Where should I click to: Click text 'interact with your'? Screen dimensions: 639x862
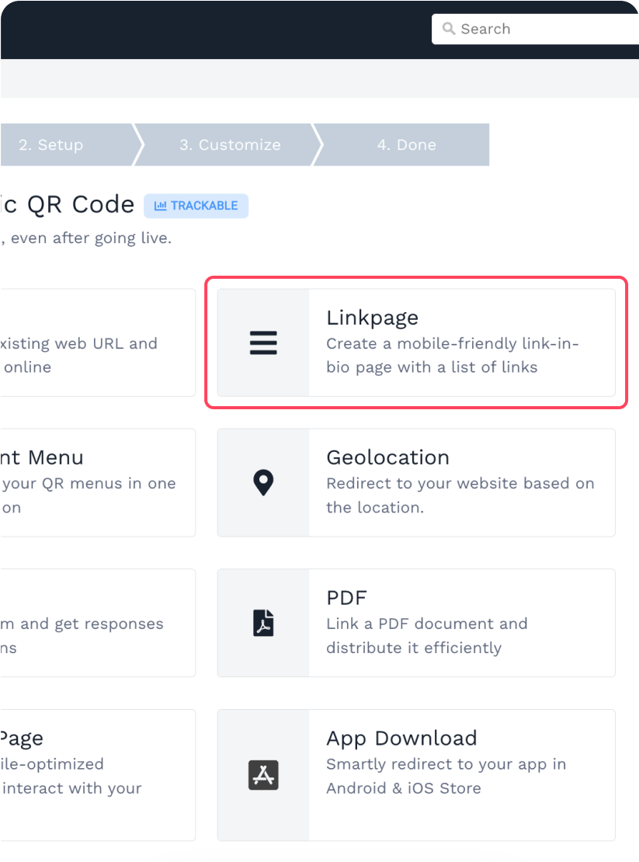pyautogui.click(x=72, y=788)
